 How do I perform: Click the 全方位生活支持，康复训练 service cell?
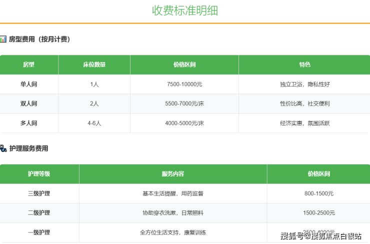point(173,232)
